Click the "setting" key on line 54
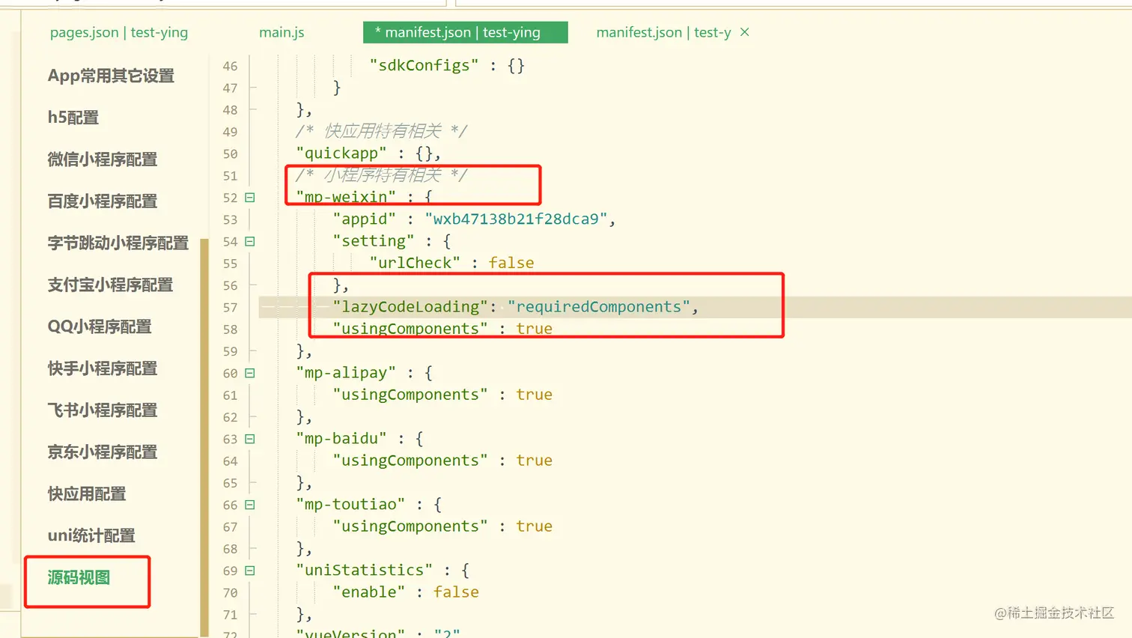Screen dimensions: 1132x638 (x=374, y=241)
